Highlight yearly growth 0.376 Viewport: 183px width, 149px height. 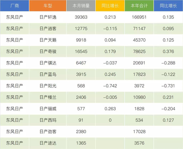168,52
